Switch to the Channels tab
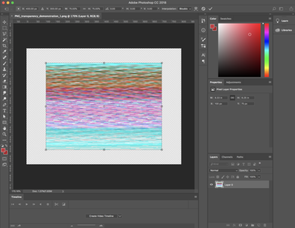The width and height of the screenshot is (295, 228). click(227, 157)
